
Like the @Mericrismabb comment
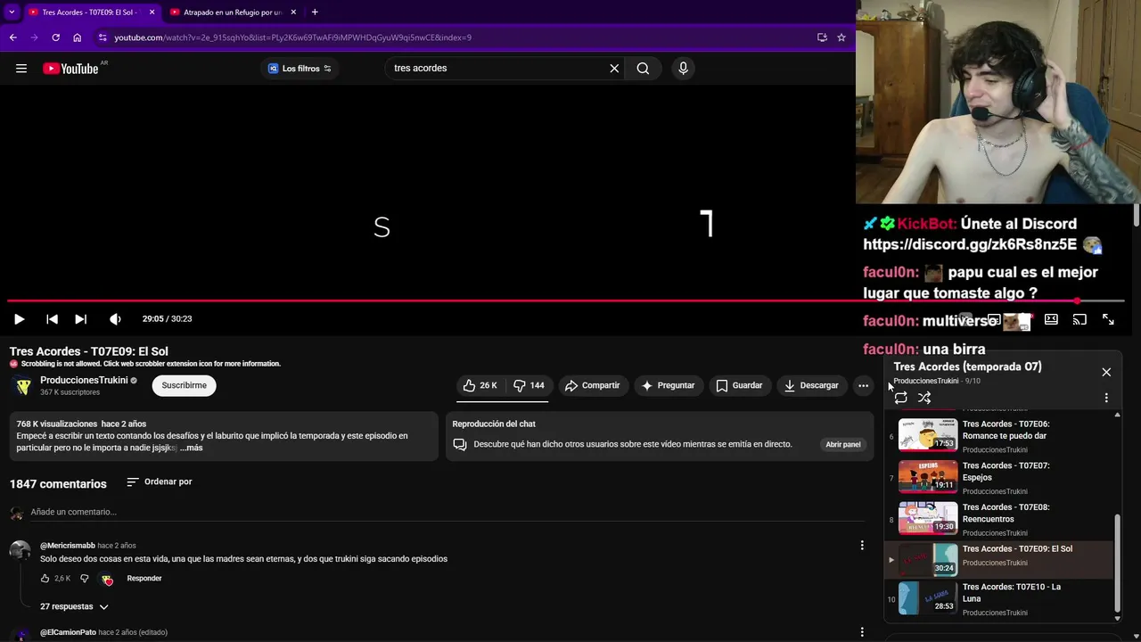pos(45,579)
